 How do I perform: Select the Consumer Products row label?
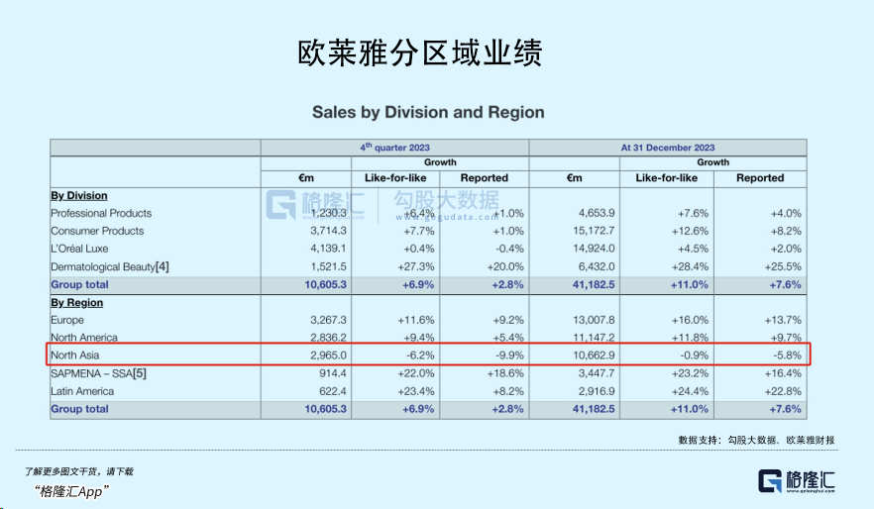coord(97,231)
